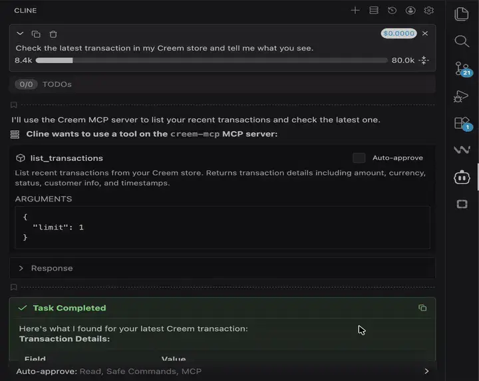Collapse the task header chevron
Screen dimensions: 479x381
[20, 34]
